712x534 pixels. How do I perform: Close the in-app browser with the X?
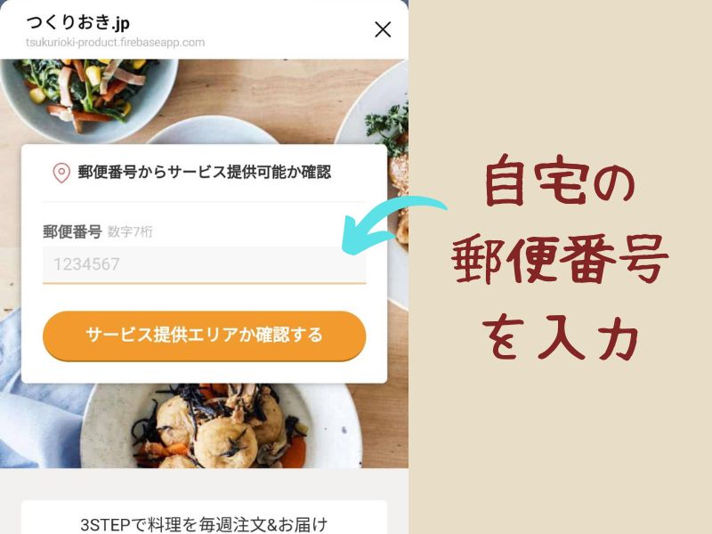coord(383,30)
